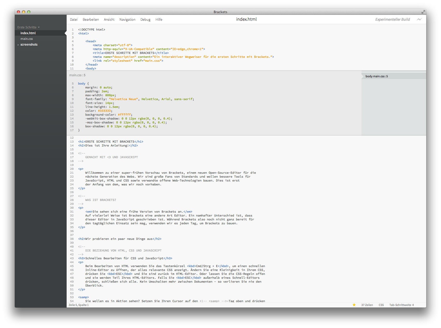Click the yellow star icon in status bar
The image size is (441, 328).
point(354,305)
